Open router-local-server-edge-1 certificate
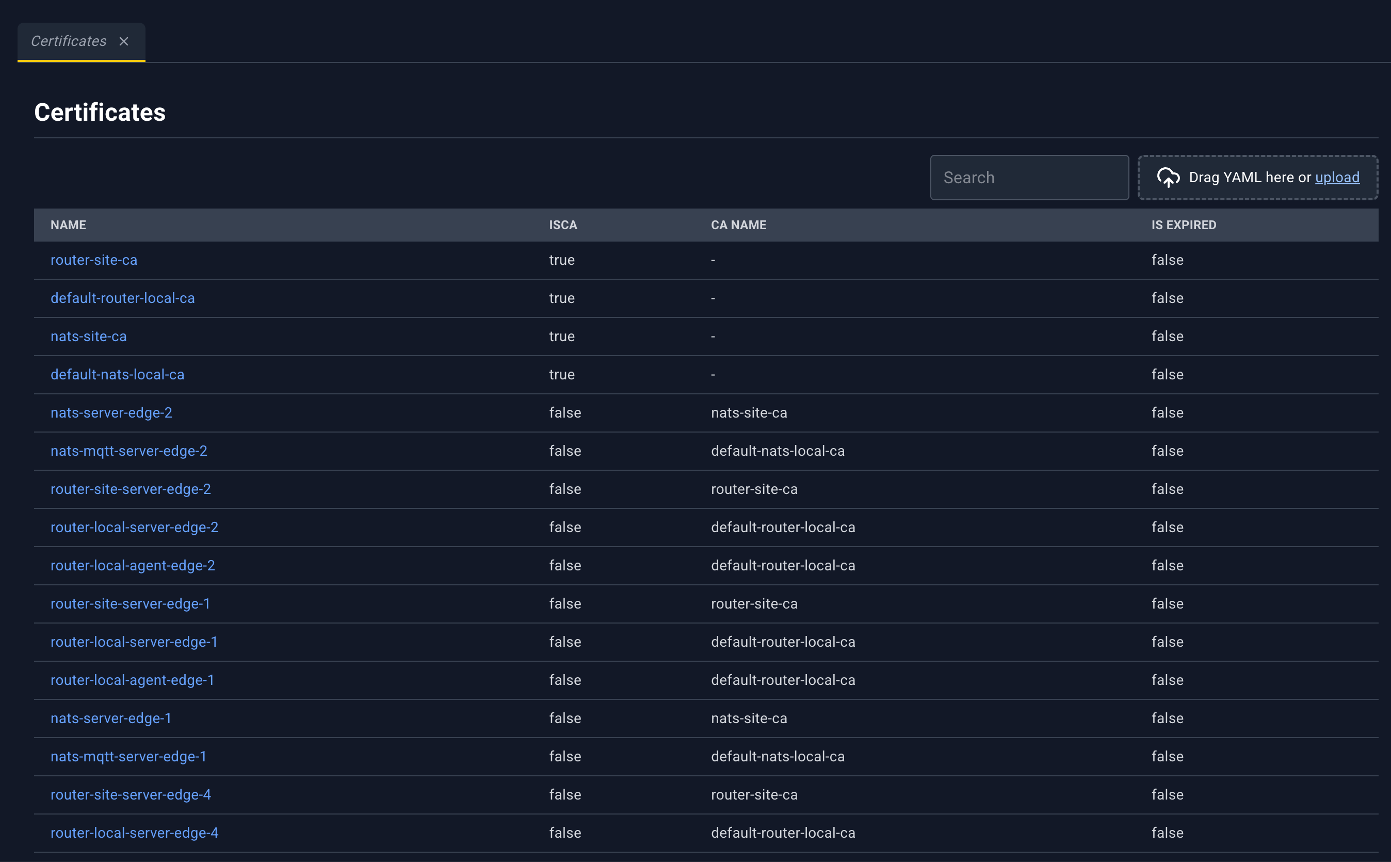This screenshot has height=862, width=1391. point(134,642)
